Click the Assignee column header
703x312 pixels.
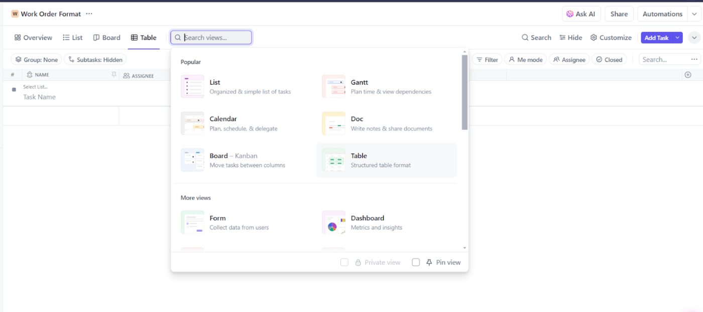coord(143,76)
